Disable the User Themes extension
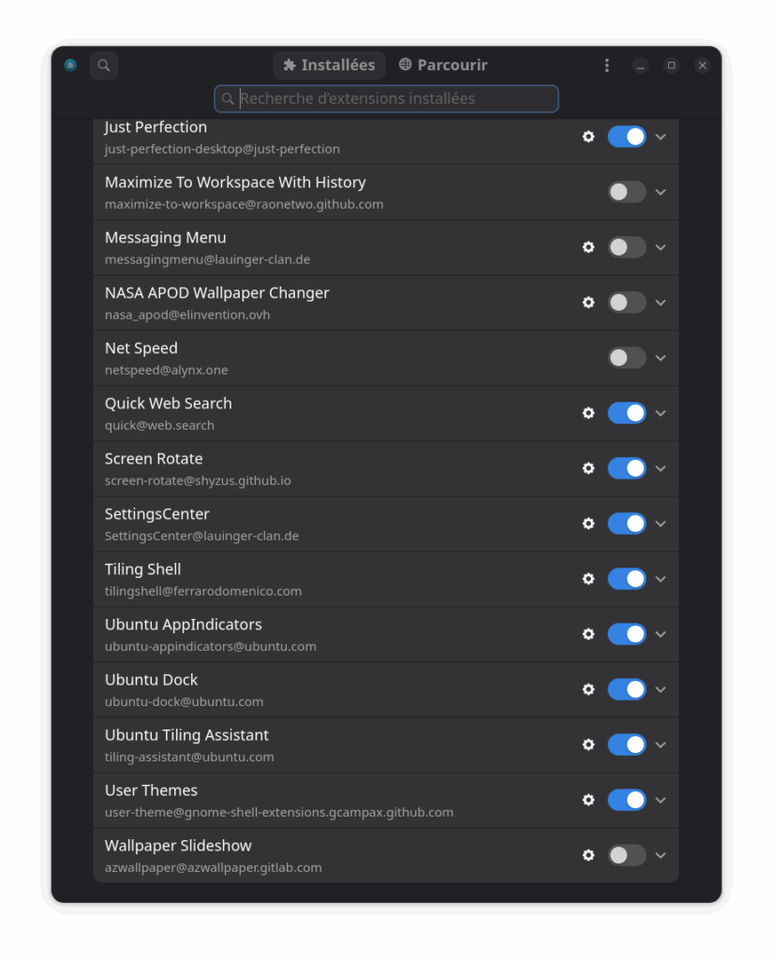The image size is (773, 959). tap(627, 800)
